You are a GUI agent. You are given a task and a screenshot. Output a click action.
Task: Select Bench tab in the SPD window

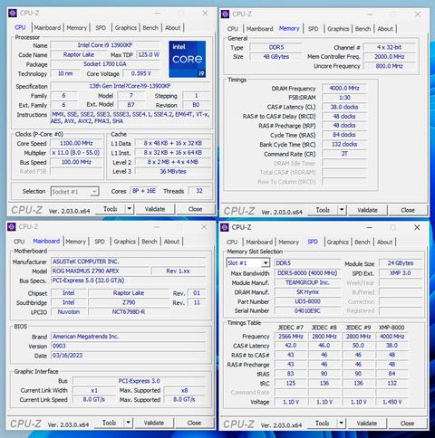362,243
